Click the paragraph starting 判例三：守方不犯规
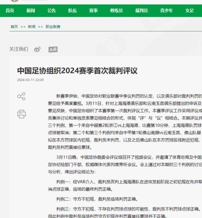 [125, 213]
